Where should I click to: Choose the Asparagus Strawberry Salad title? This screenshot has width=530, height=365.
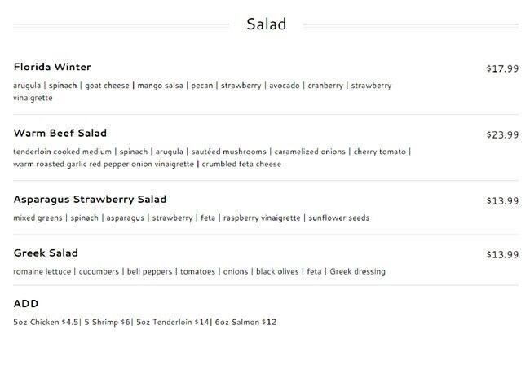(x=90, y=199)
